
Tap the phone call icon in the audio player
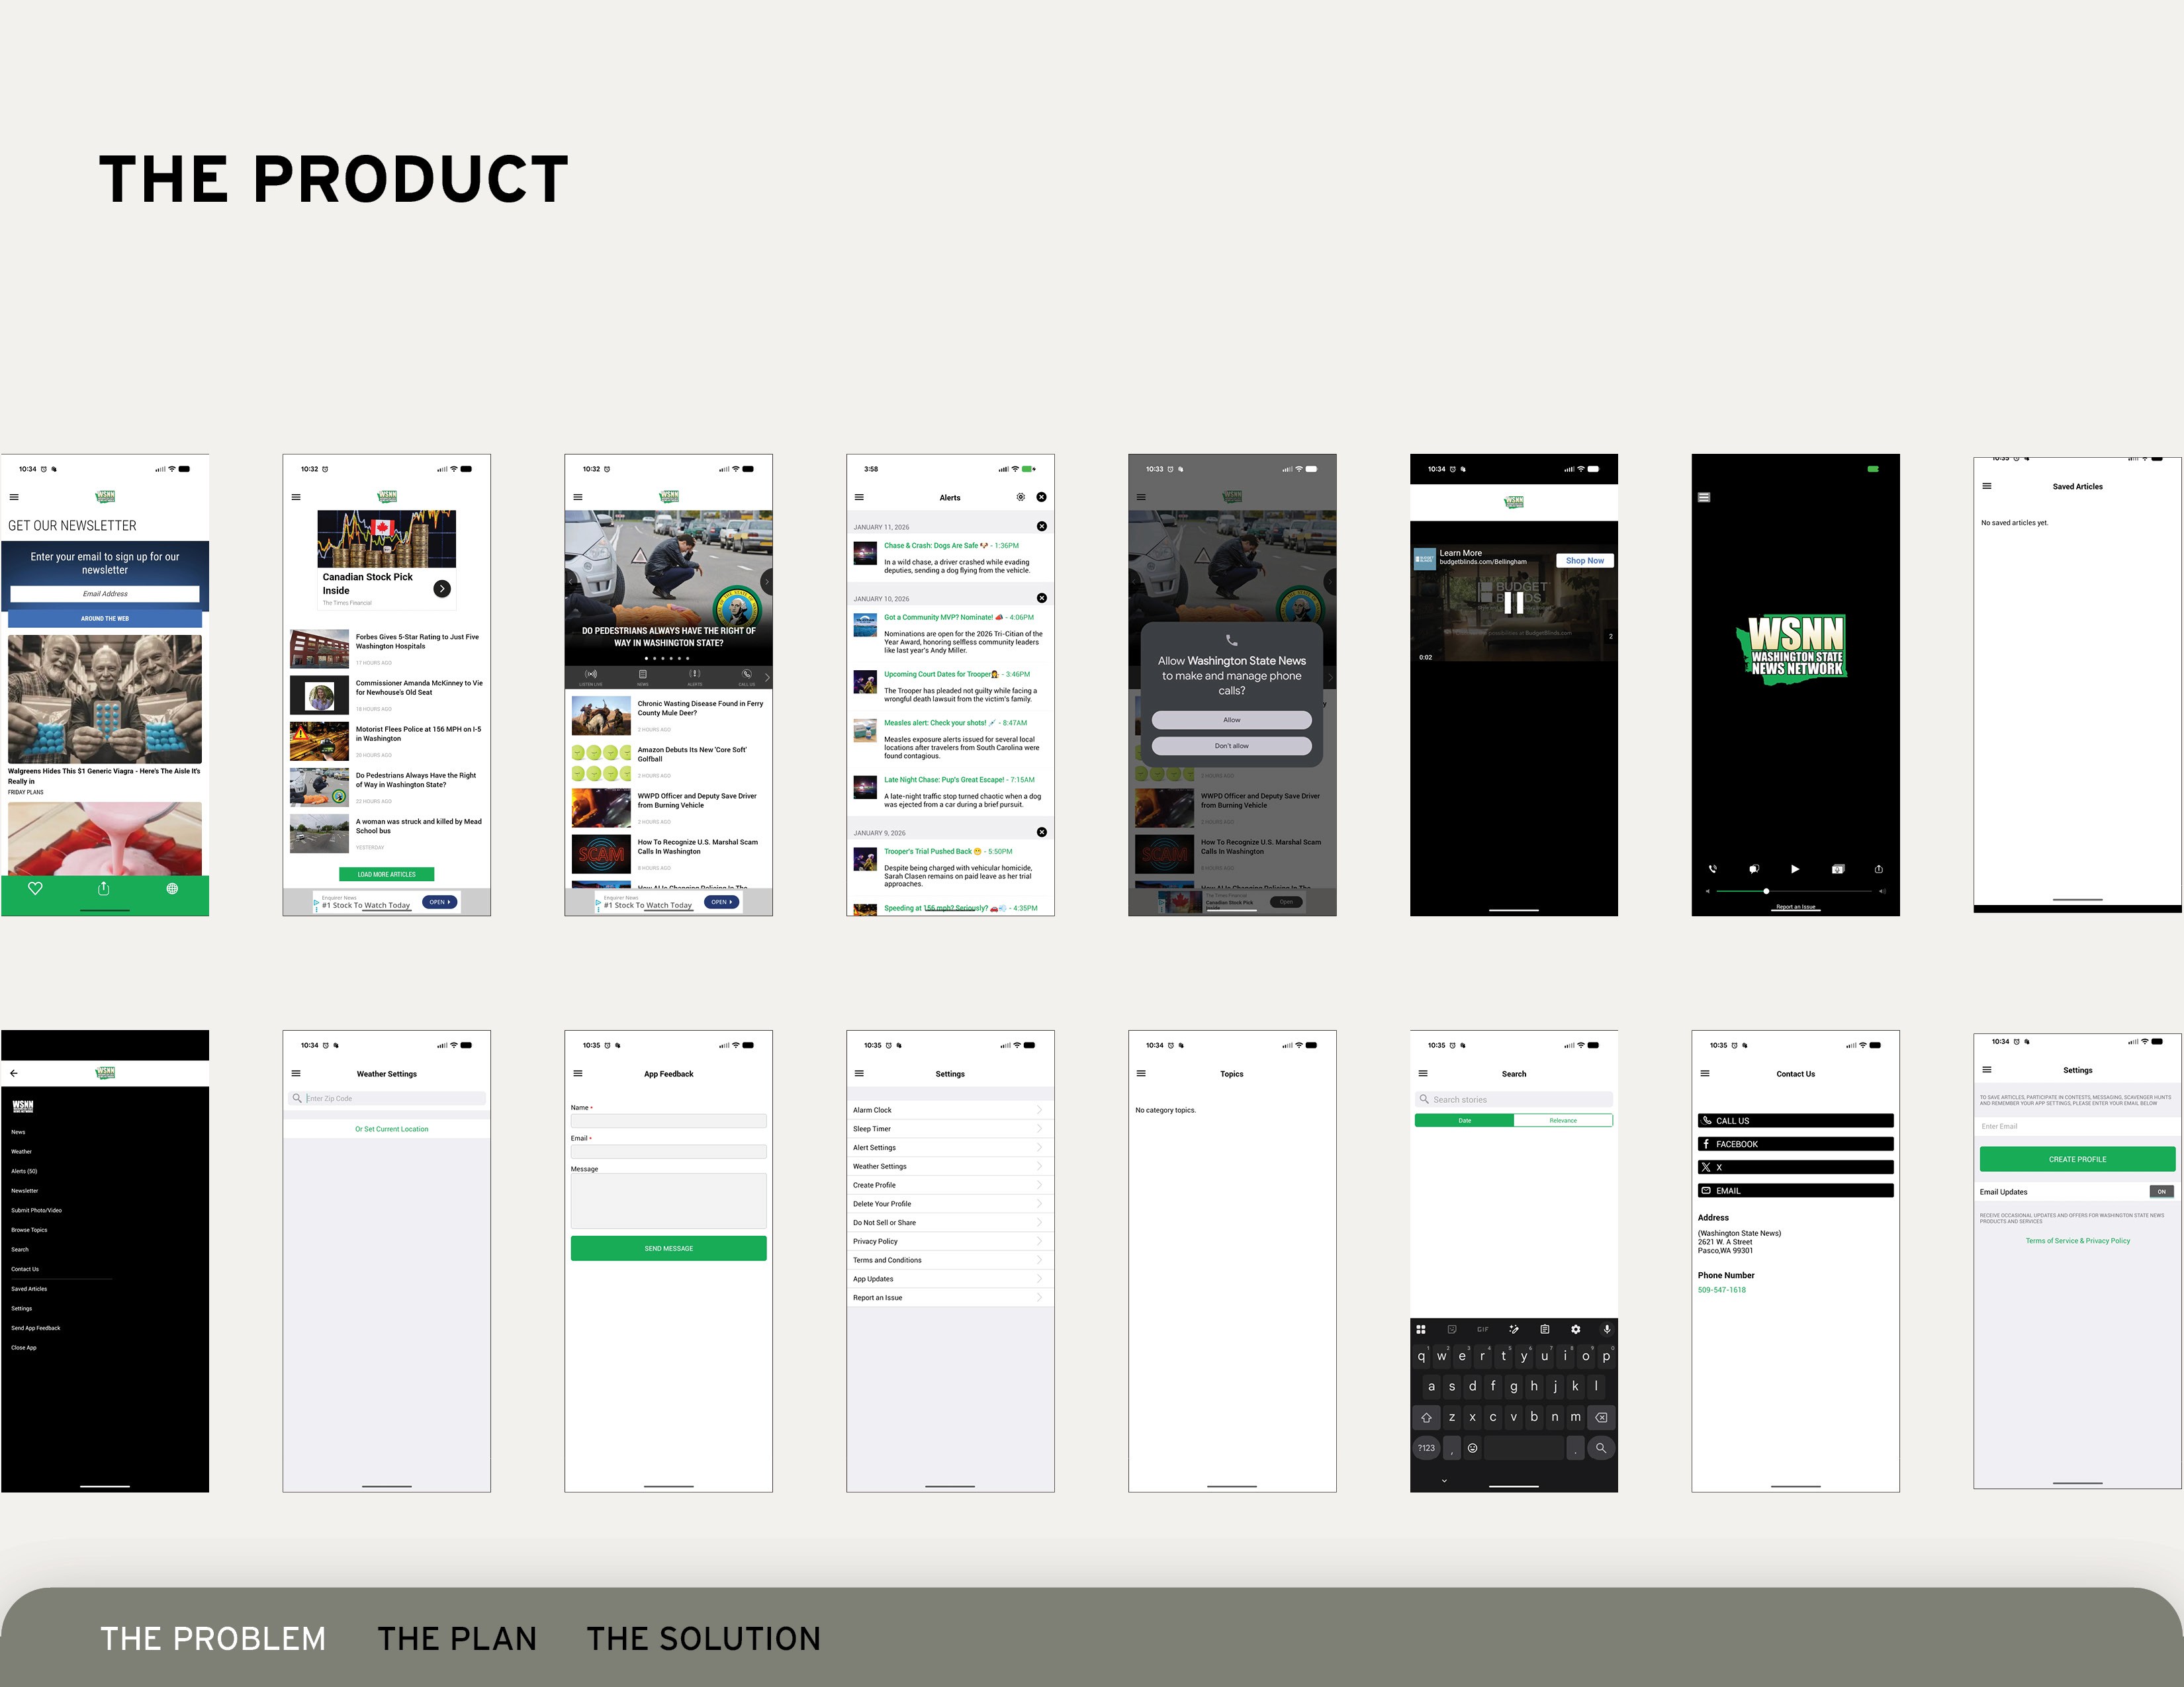coord(1713,869)
